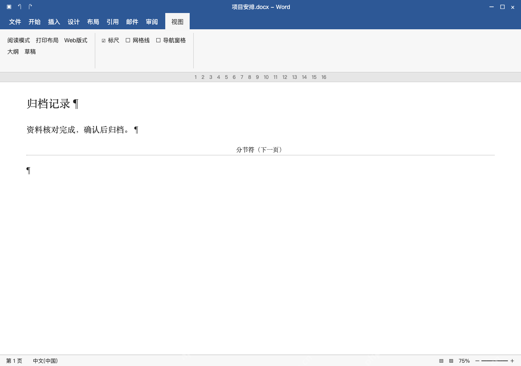Choose the 打印布局 view
The width and height of the screenshot is (521, 366).
47,40
